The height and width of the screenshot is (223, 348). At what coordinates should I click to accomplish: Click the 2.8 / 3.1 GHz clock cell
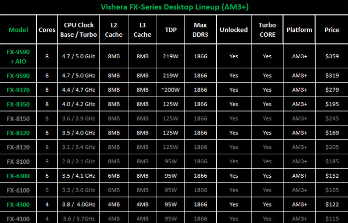[x=79, y=161]
